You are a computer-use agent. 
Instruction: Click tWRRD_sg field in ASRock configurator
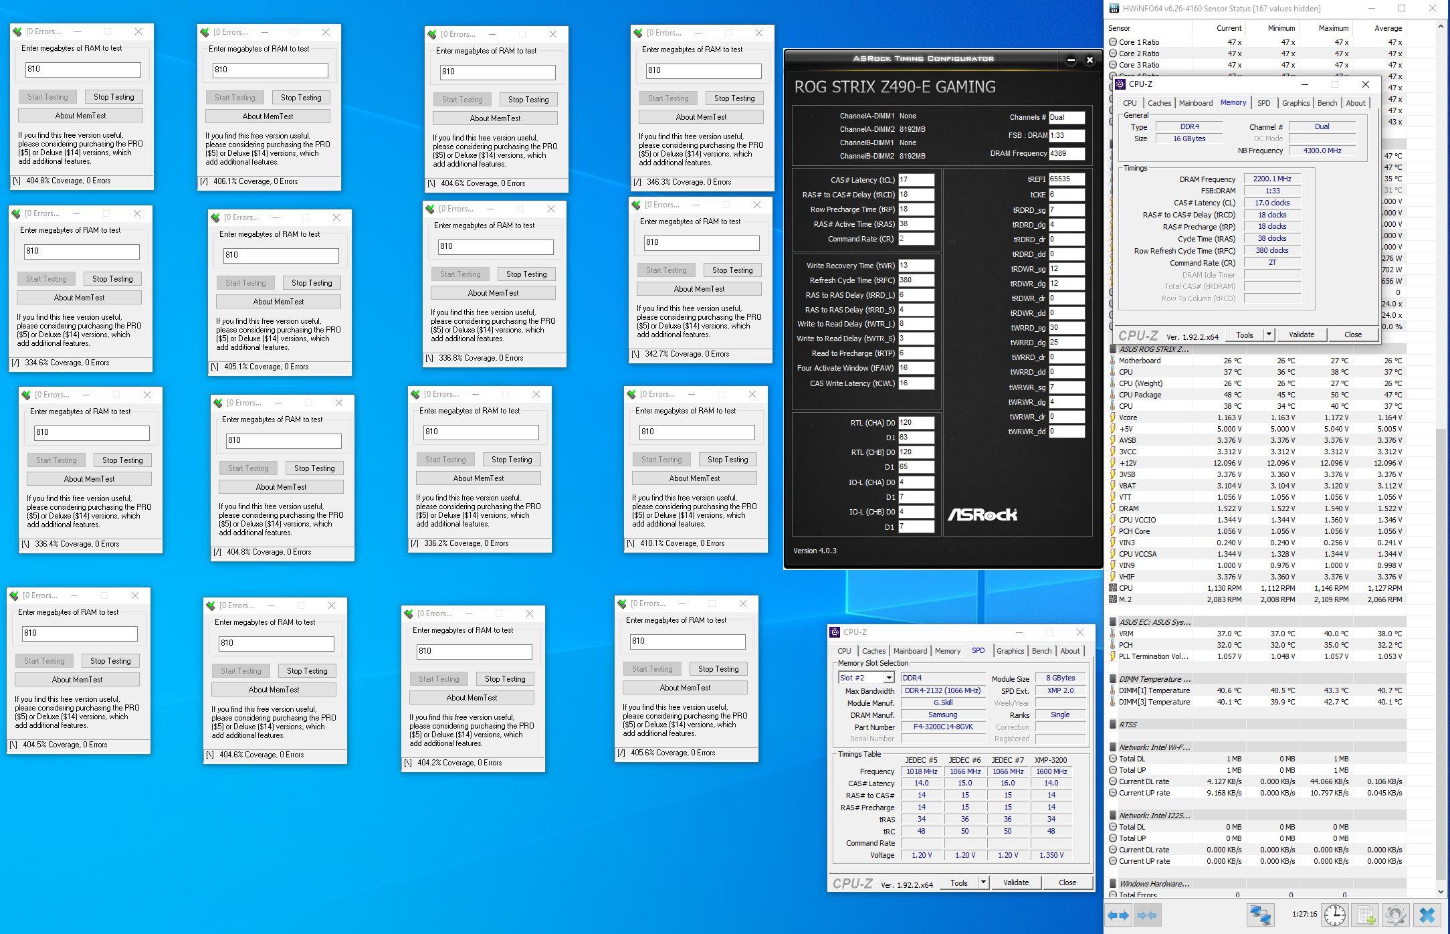tap(1066, 328)
